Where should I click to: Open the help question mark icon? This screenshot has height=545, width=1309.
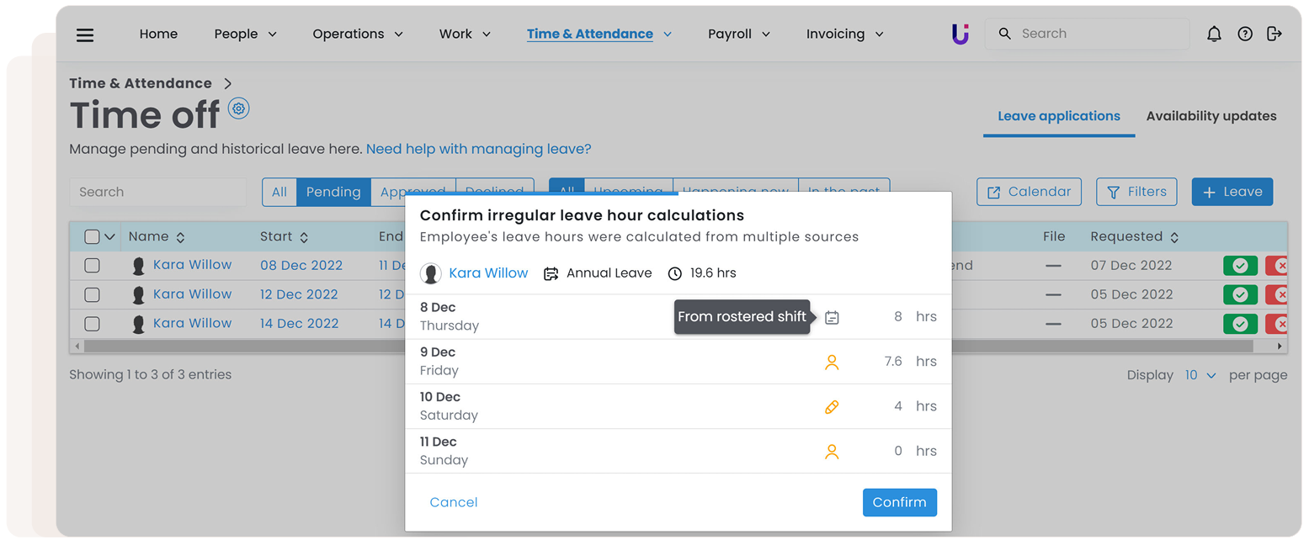point(1245,34)
